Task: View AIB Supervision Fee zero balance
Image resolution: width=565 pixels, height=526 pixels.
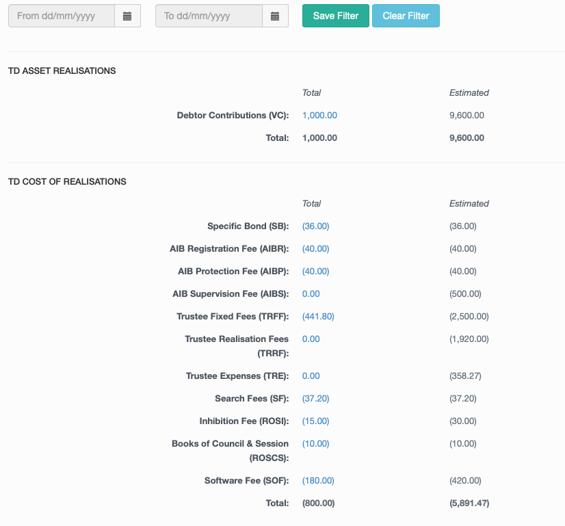Action: click(311, 293)
